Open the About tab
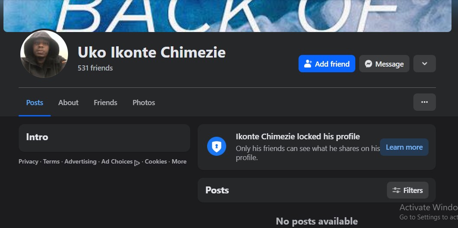 68,103
